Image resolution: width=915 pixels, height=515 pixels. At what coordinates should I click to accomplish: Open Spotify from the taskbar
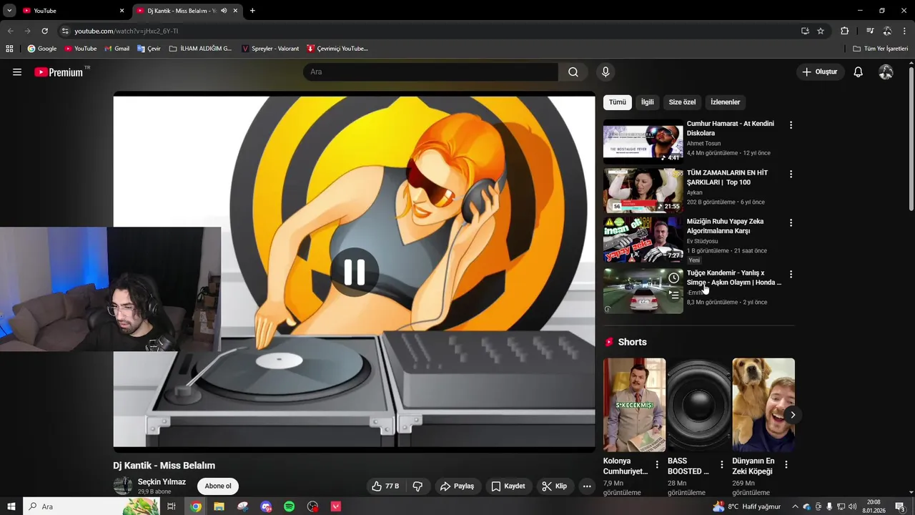[289, 506]
